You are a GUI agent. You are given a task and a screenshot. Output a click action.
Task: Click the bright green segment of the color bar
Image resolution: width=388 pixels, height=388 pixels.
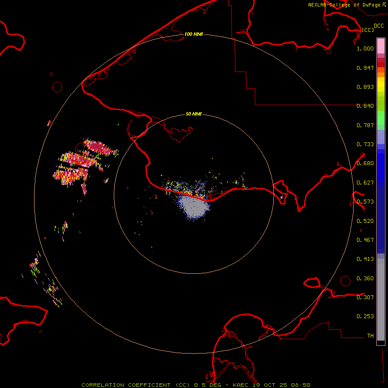click(381, 118)
